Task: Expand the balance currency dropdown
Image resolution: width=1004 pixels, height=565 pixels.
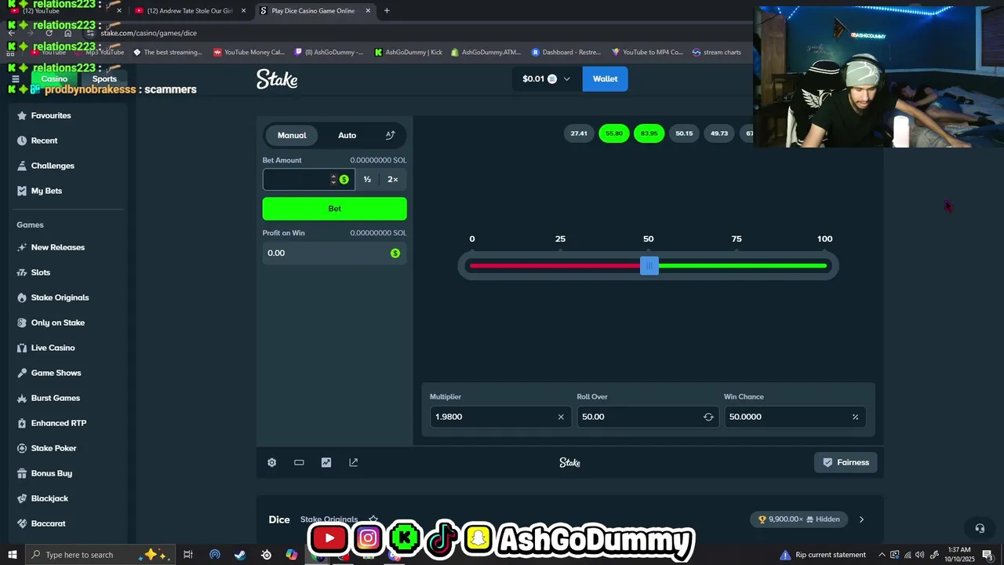Action: coord(566,78)
